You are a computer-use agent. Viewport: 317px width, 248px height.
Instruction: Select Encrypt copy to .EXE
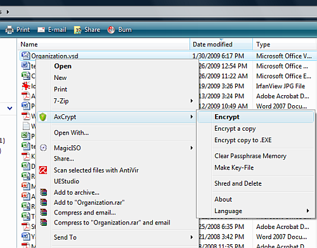point(243,140)
